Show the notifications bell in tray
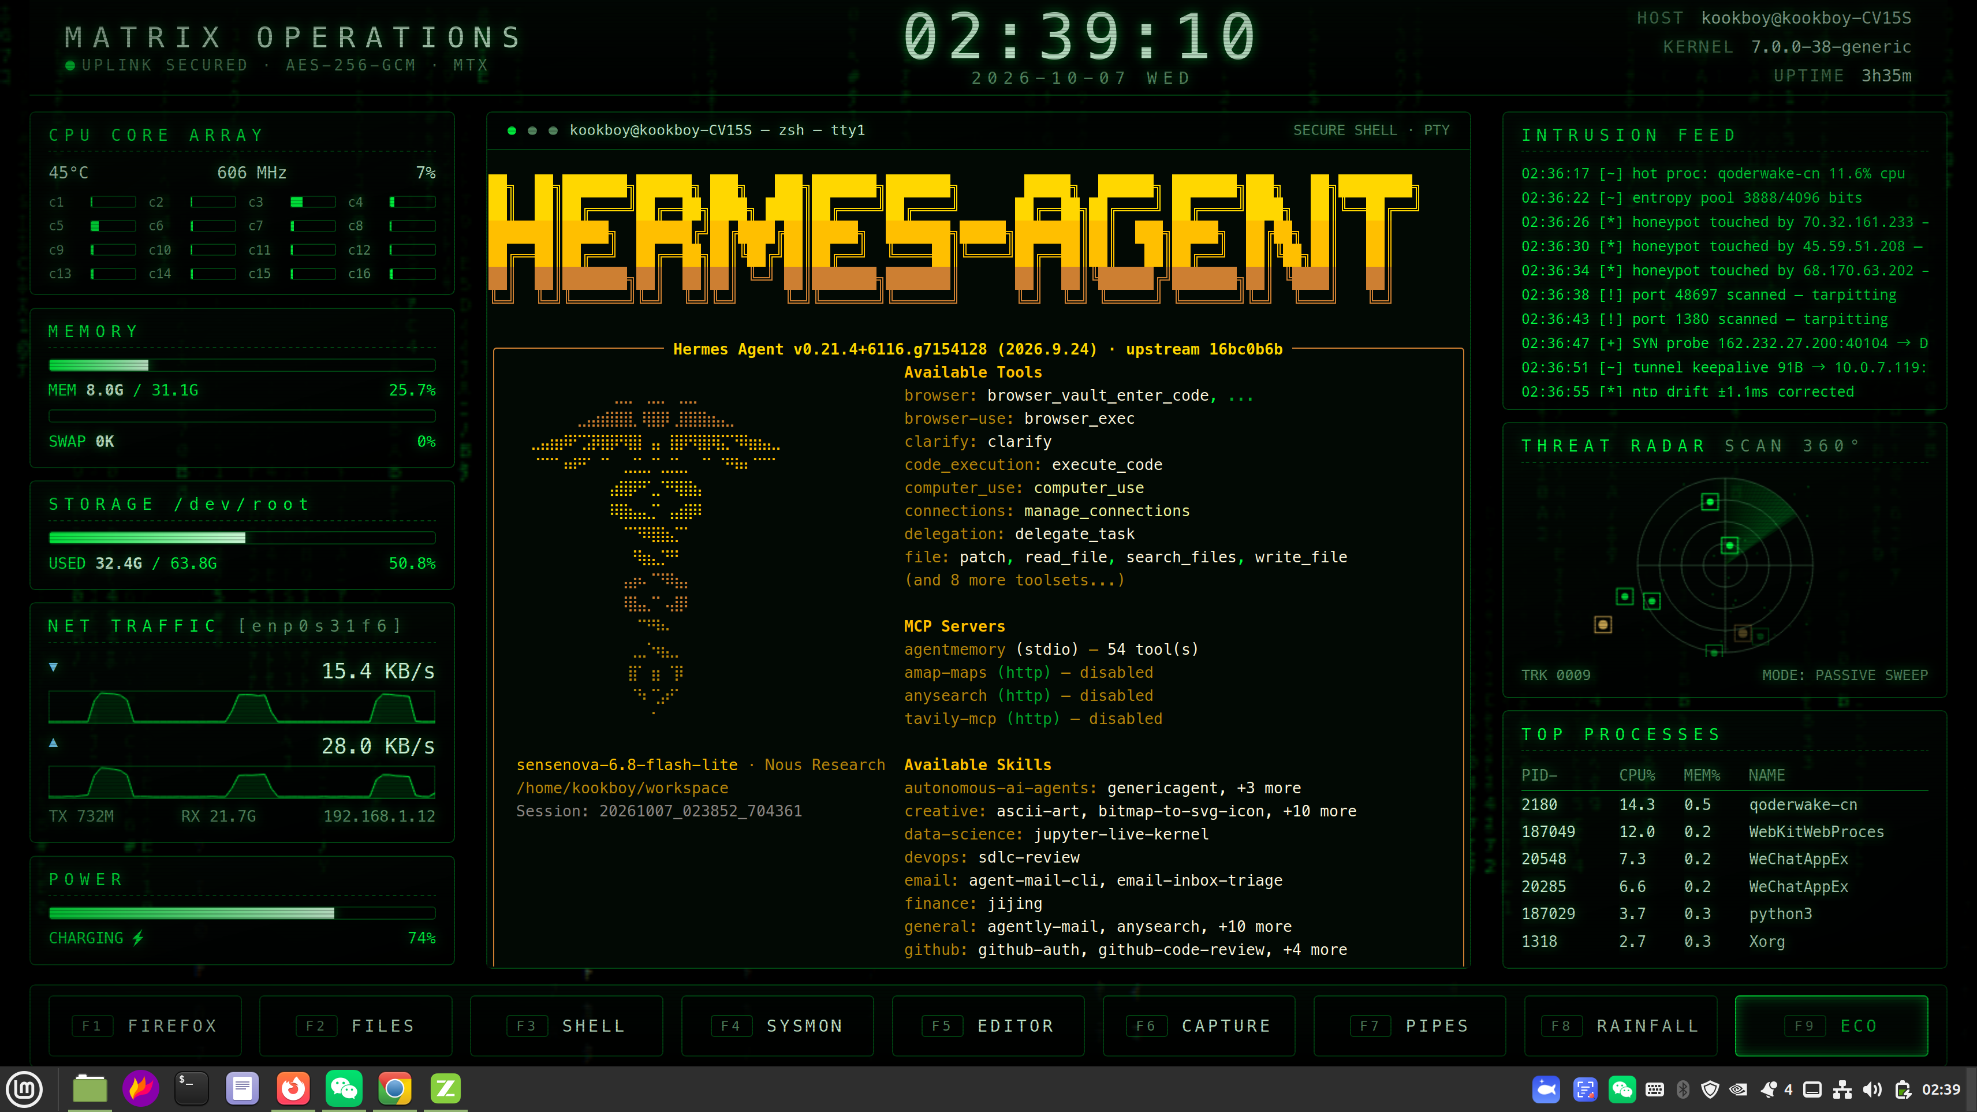The height and width of the screenshot is (1112, 1977). [1769, 1089]
